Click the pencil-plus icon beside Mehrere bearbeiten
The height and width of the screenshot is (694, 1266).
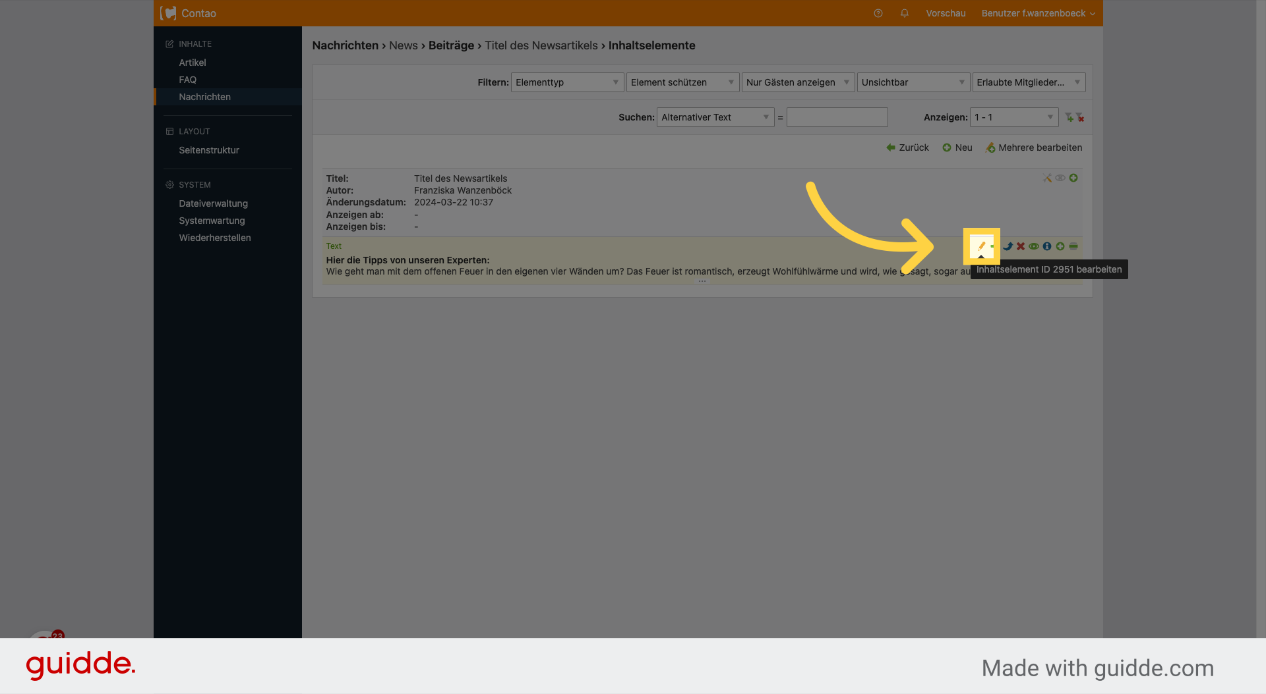(x=990, y=147)
